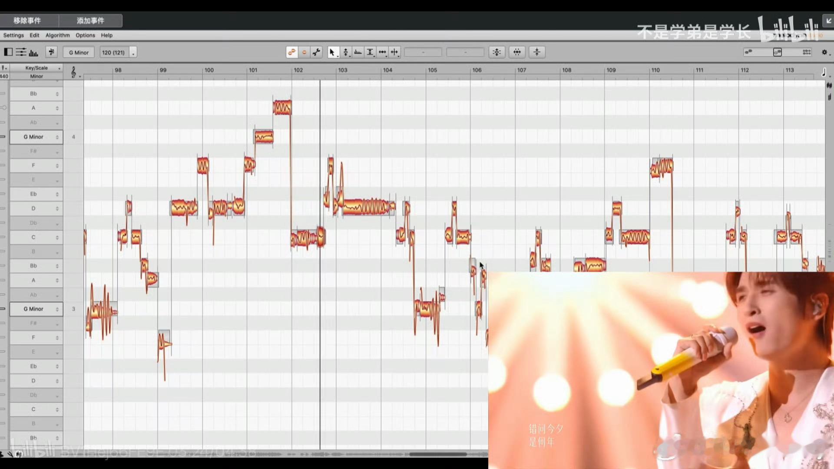Click the Correct Pitch macro icon
Image resolution: width=834 pixels, height=469 pixels.
pyautogui.click(x=497, y=52)
